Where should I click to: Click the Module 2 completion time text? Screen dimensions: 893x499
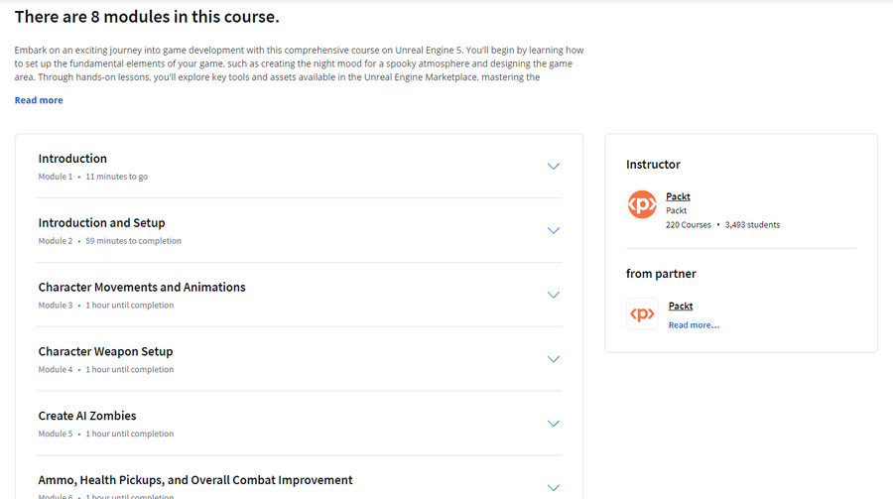(133, 241)
